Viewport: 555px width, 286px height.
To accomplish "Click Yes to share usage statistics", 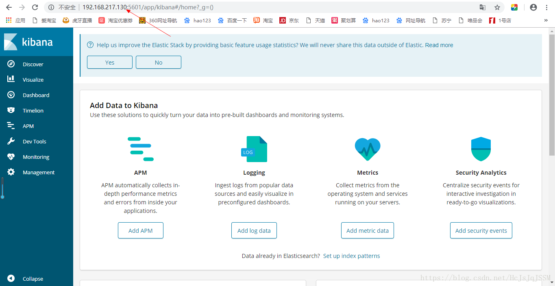I will coord(110,62).
